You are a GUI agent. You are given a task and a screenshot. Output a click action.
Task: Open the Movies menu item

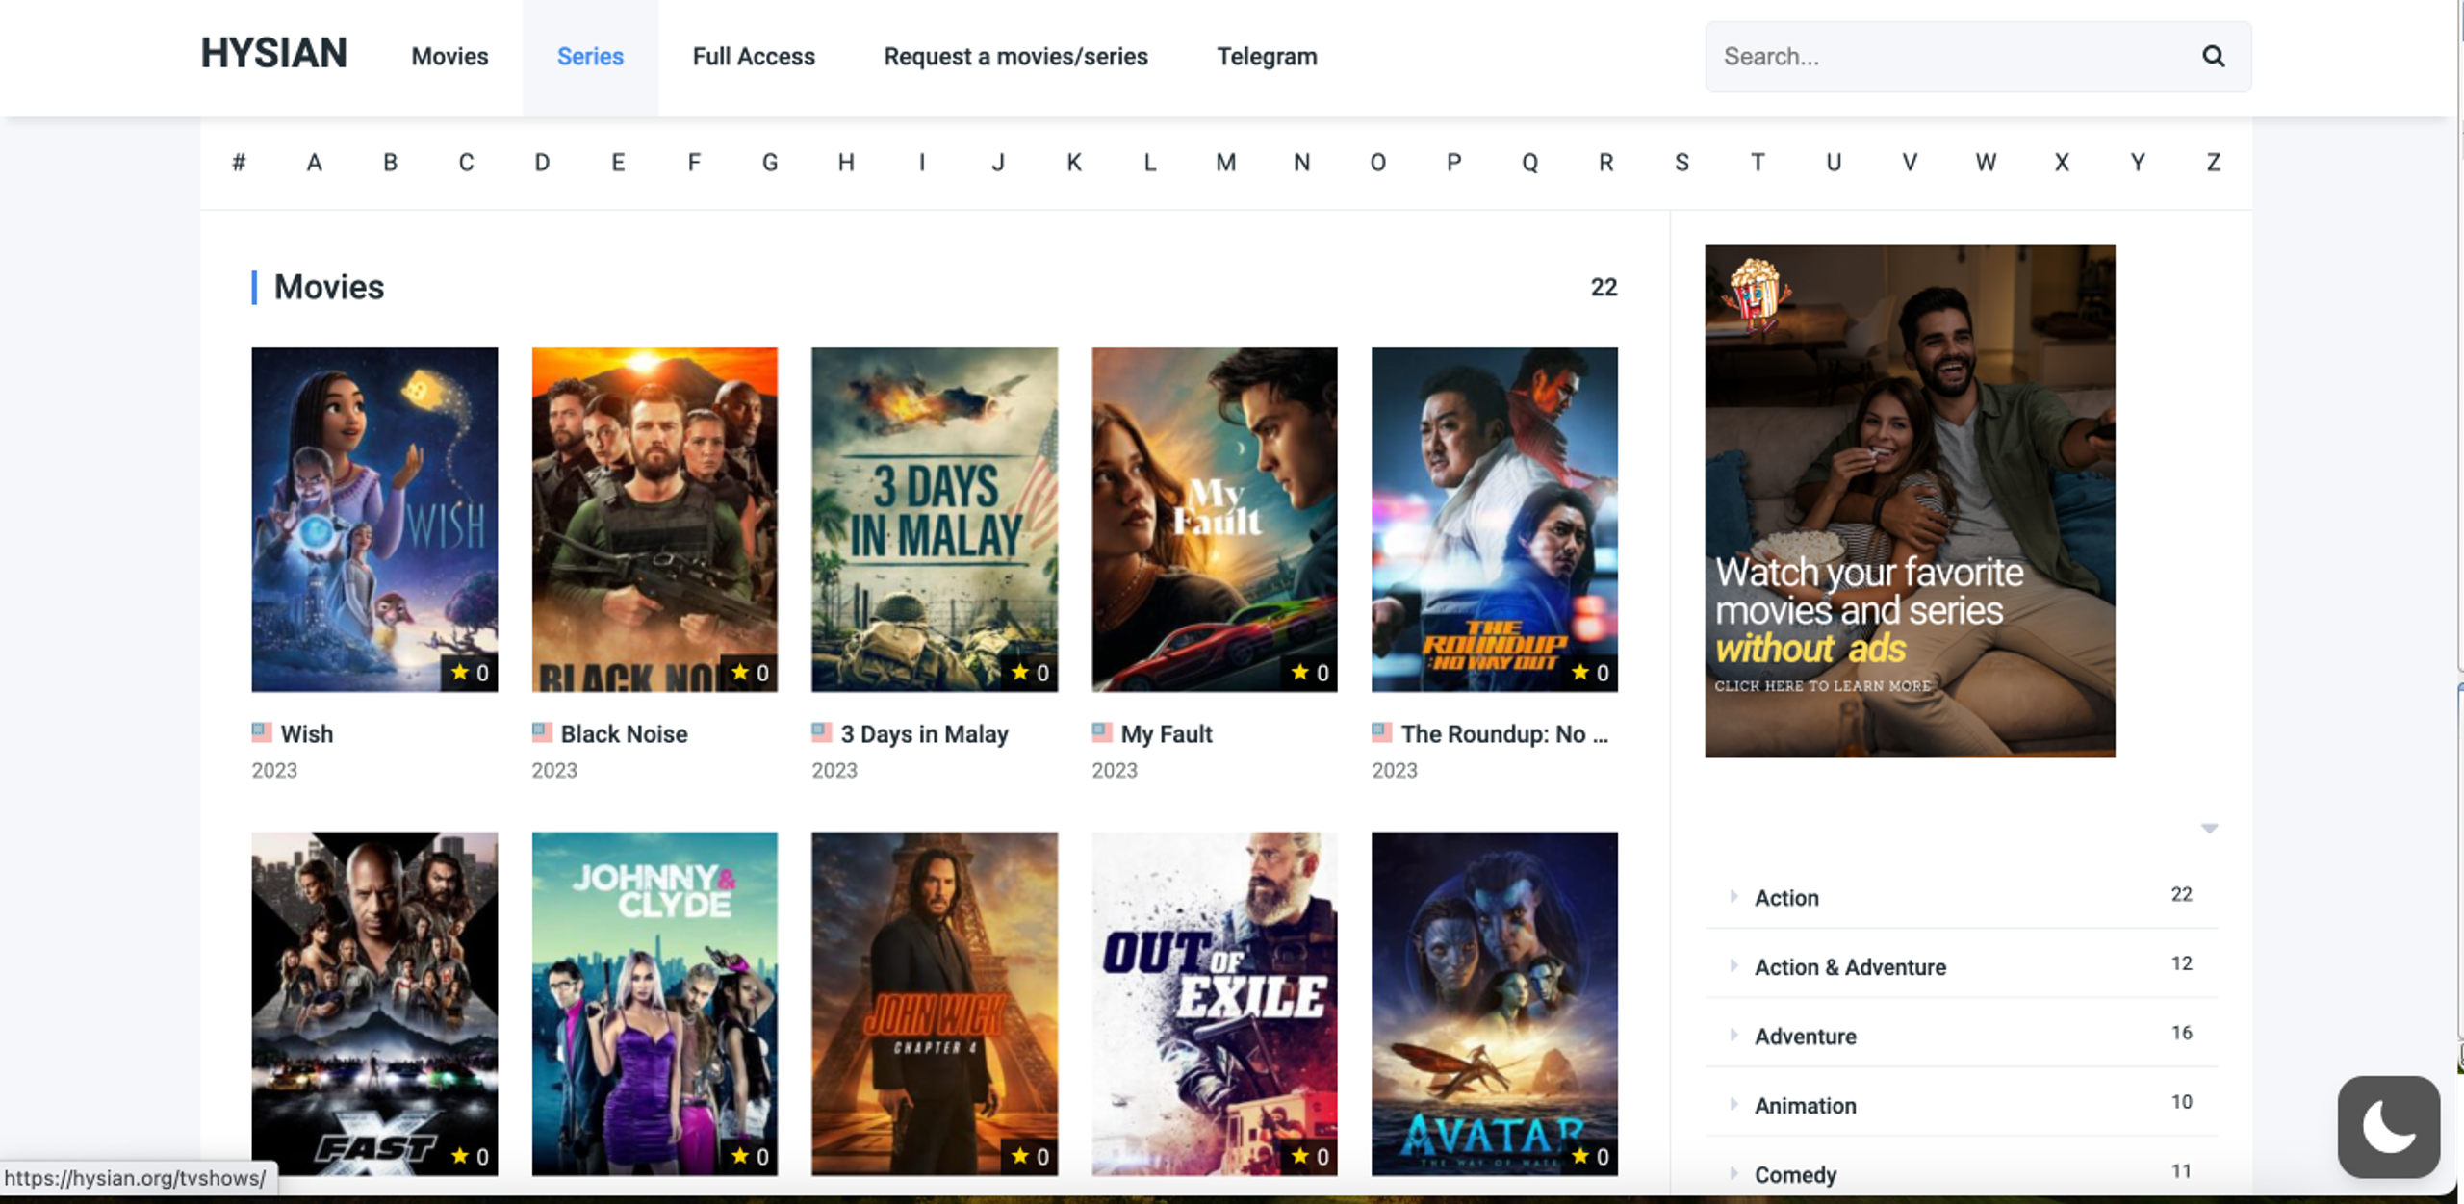(449, 57)
